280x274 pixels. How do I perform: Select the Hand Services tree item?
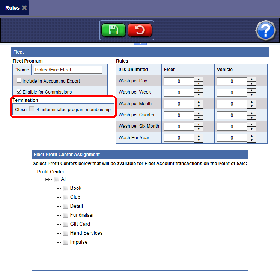click(86, 233)
